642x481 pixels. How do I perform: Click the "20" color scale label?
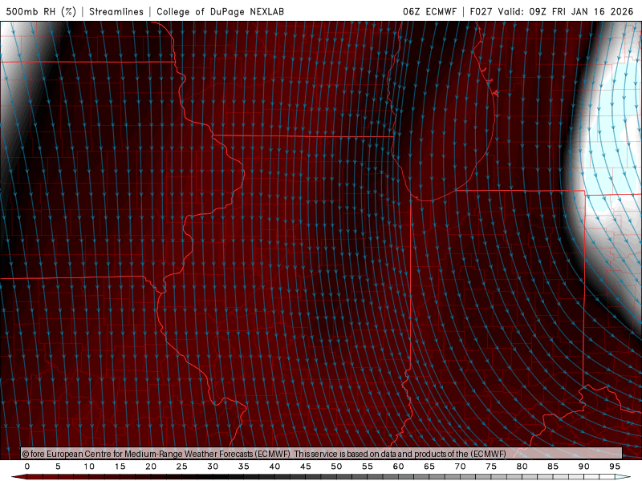click(x=151, y=467)
